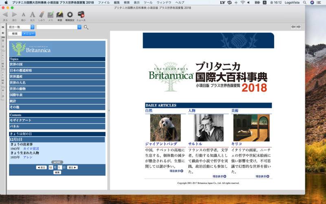Select the 統計 topic
This screenshot has width=326, height=204.
(x=57, y=101)
